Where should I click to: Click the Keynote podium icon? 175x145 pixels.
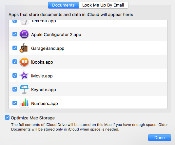coord(24,89)
